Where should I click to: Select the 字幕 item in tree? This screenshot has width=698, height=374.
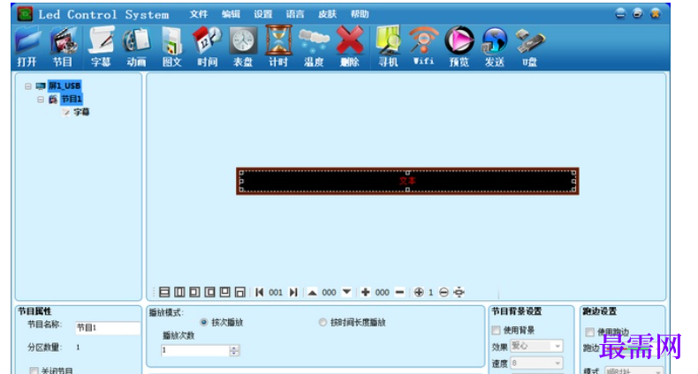81,112
